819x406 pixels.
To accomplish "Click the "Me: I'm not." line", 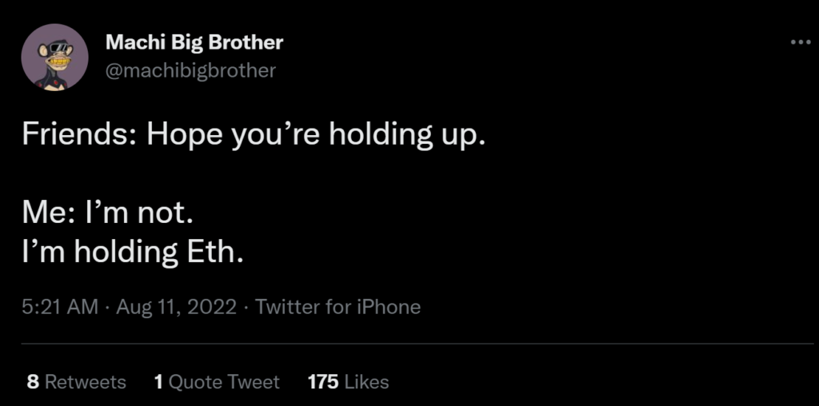I will coord(108,214).
